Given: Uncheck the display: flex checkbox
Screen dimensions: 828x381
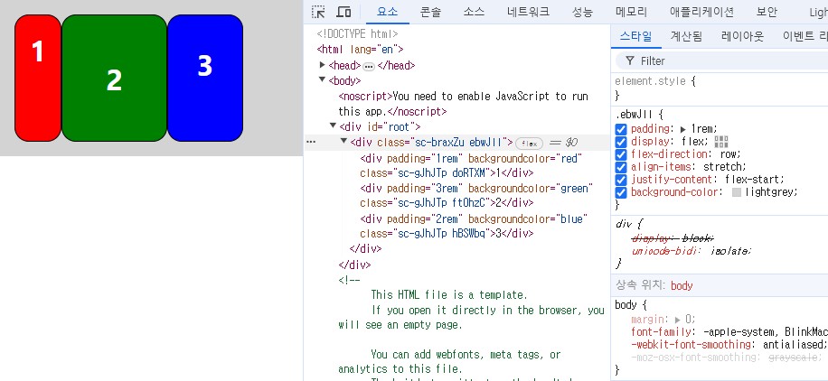Looking at the screenshot, I should [621, 142].
